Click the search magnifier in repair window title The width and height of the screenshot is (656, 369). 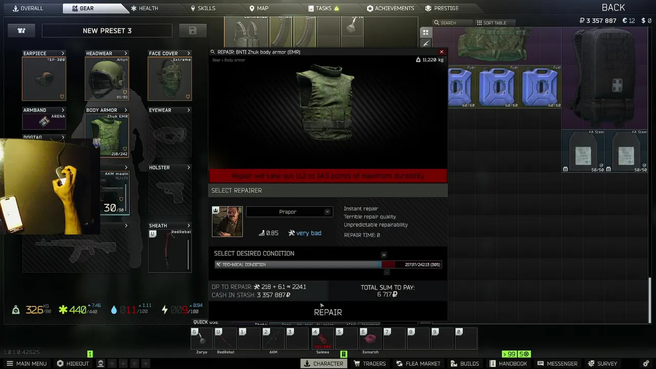click(213, 52)
